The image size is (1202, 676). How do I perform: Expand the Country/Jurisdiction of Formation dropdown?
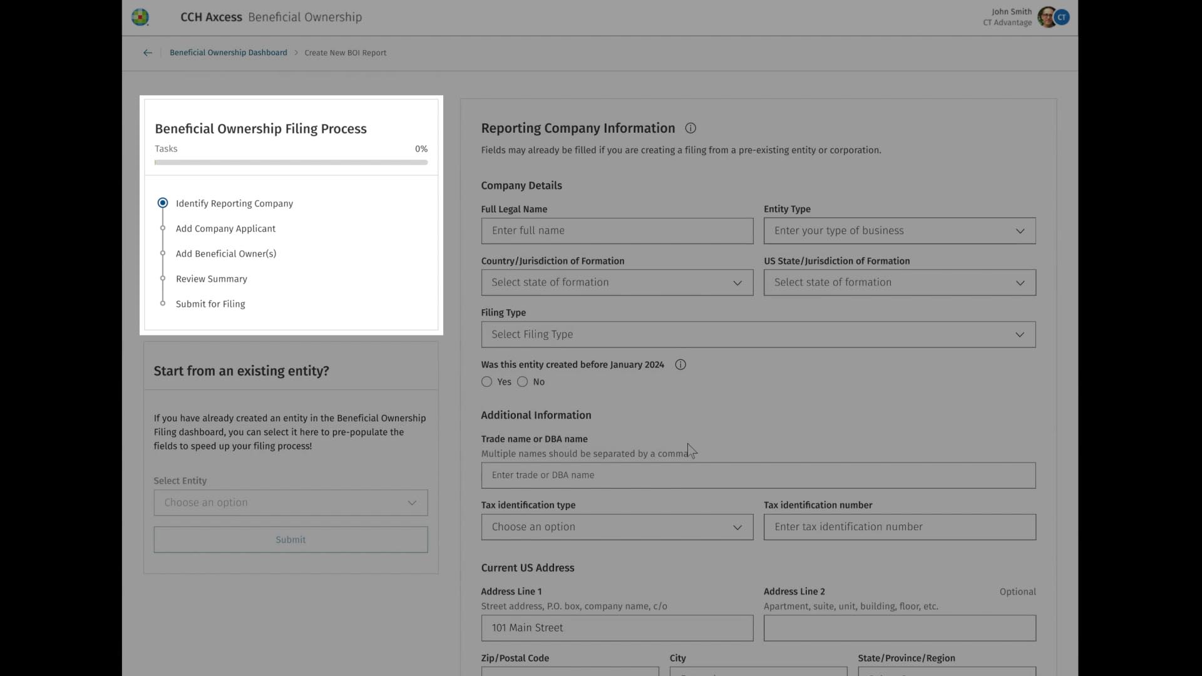pos(616,282)
